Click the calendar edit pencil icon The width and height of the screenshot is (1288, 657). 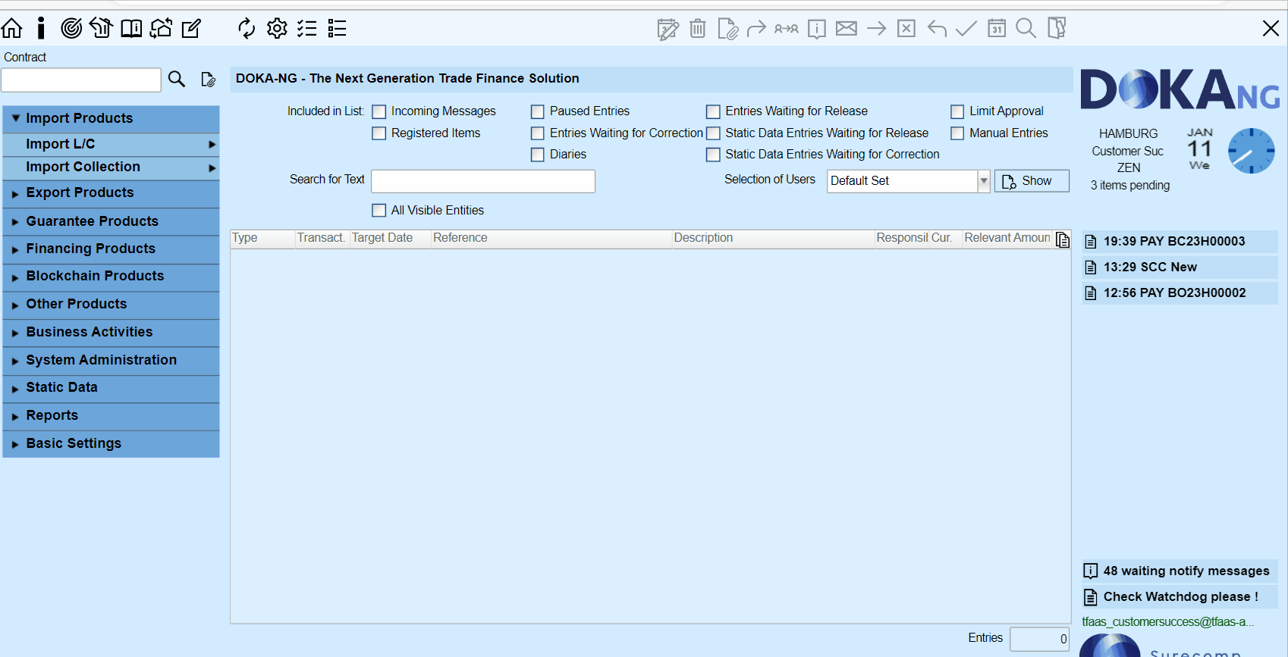point(668,29)
